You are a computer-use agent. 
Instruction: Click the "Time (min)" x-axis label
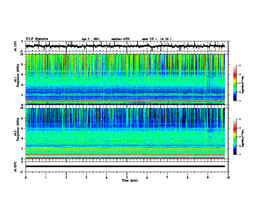[130, 180]
